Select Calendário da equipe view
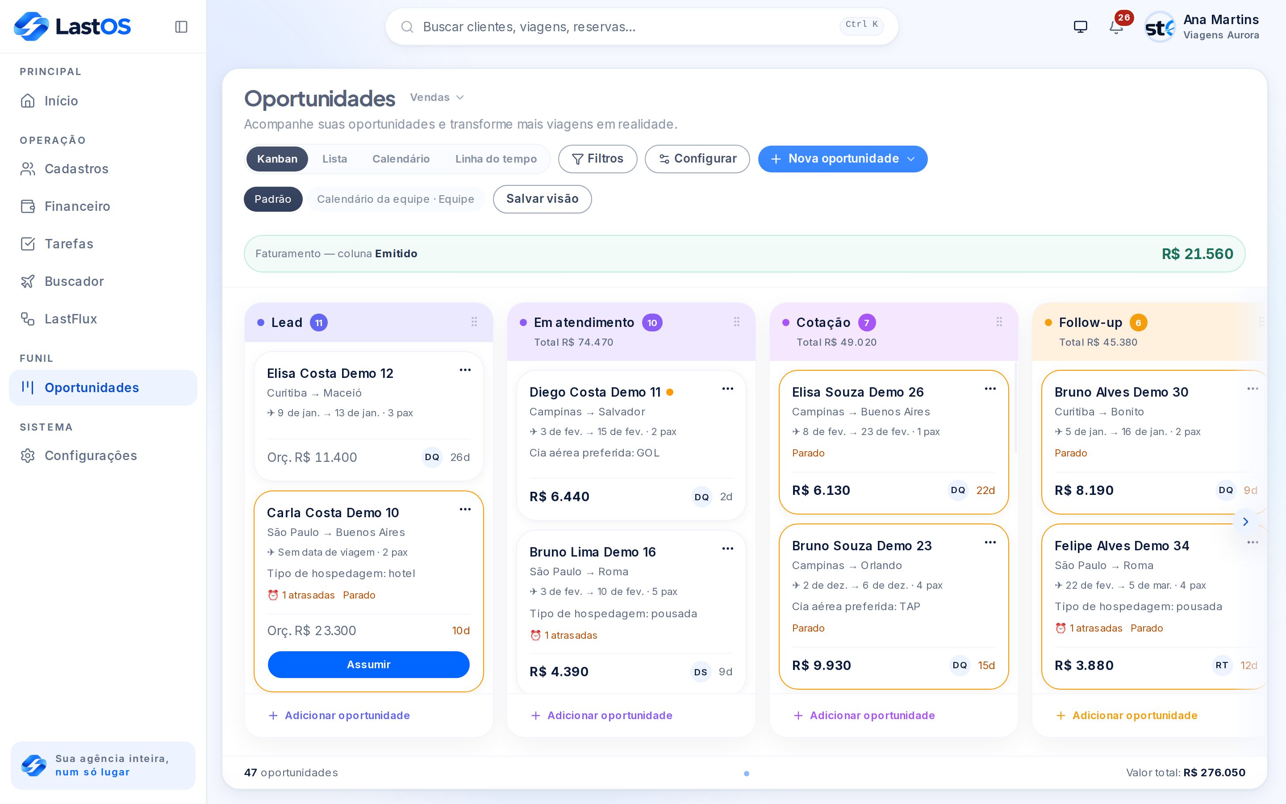The height and width of the screenshot is (804, 1286). tap(395, 199)
